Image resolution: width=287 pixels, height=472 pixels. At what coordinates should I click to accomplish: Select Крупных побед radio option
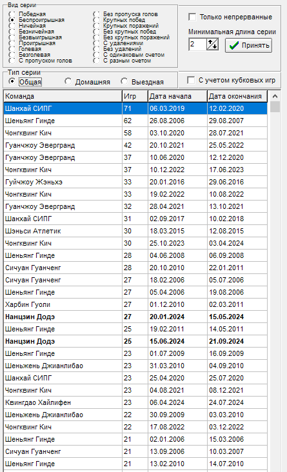[x=96, y=20]
